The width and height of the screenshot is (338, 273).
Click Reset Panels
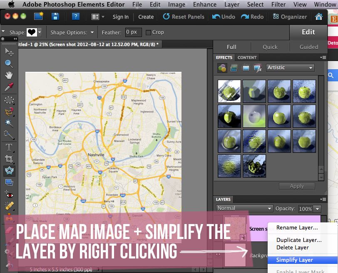(x=184, y=17)
